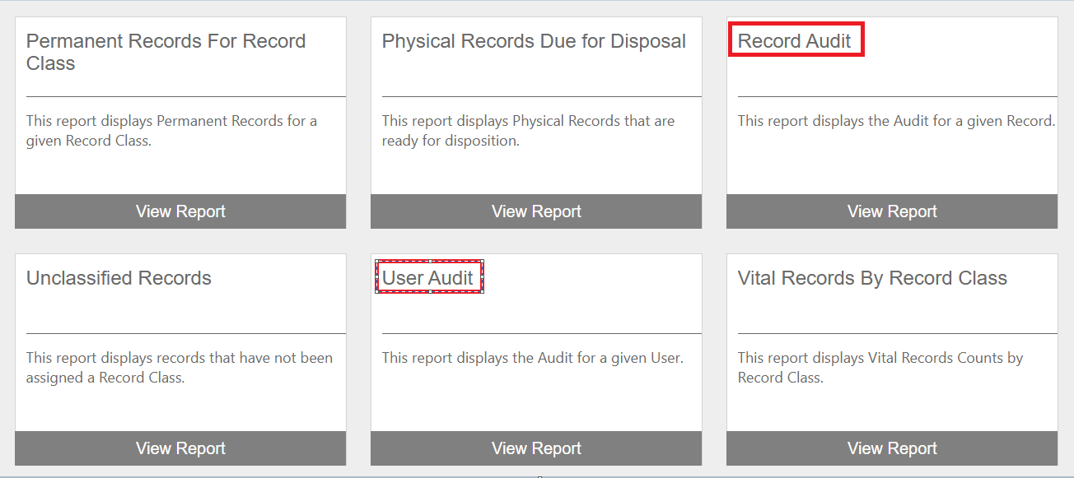Click the Permanent Records report description text
Image resolution: width=1074 pixels, height=478 pixels.
click(x=171, y=131)
